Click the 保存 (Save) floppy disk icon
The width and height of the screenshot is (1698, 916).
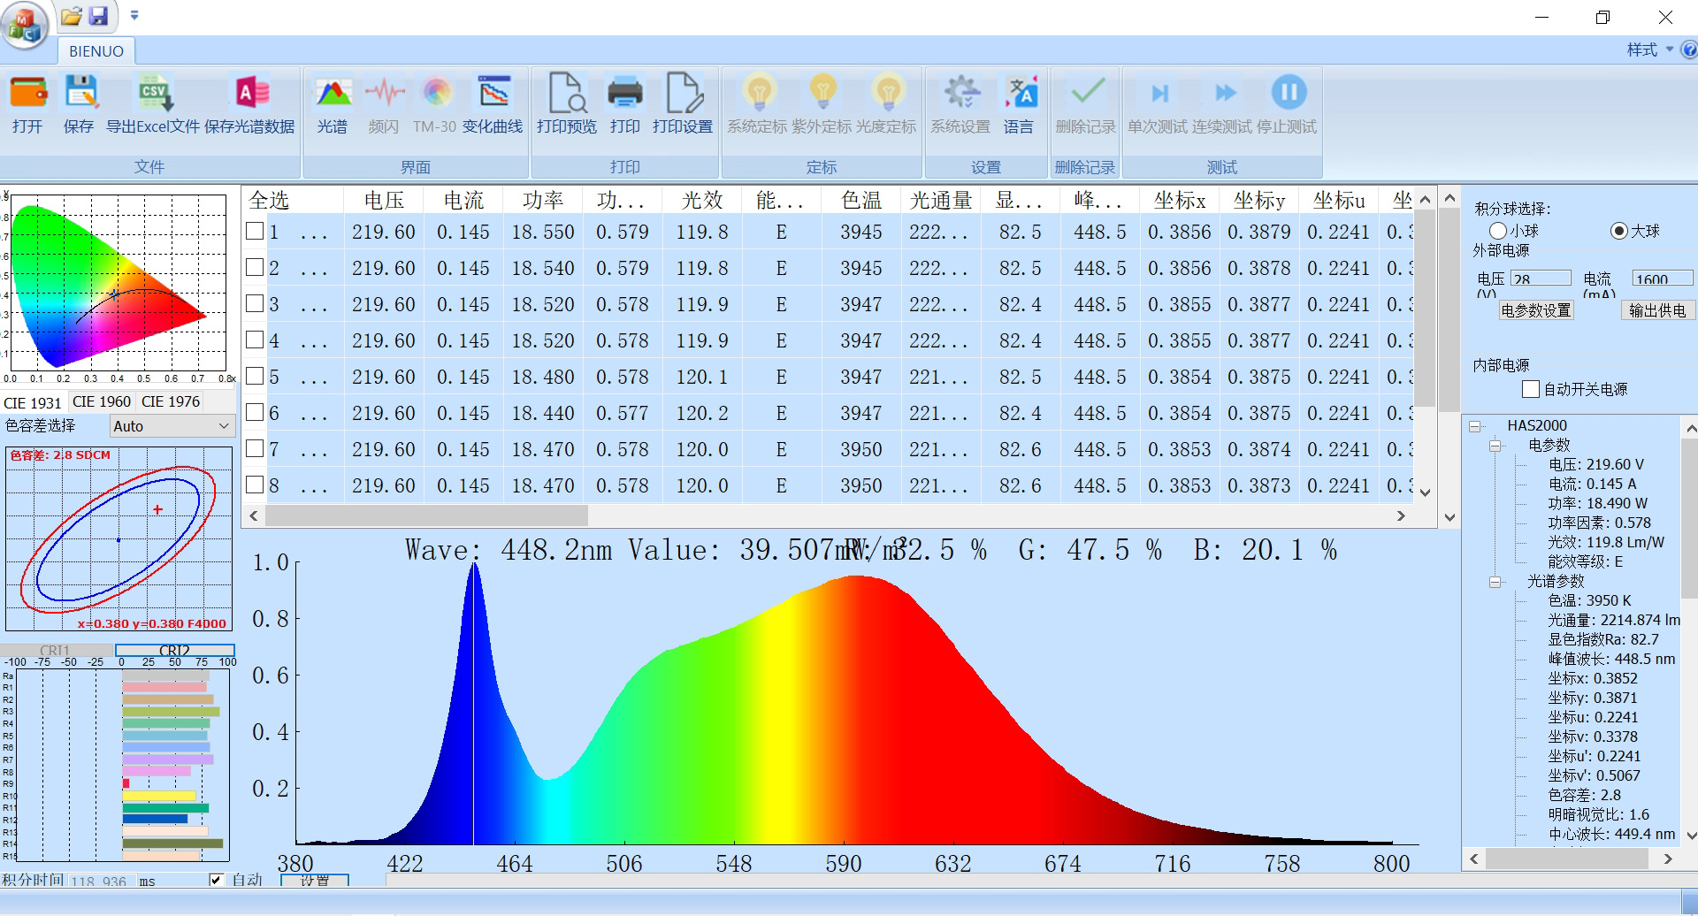[x=79, y=94]
